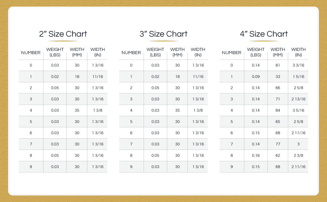Image resolution: width=327 pixels, height=202 pixels.
Task: Click the 0.02 weight in 2″ chart
Action: click(x=55, y=77)
